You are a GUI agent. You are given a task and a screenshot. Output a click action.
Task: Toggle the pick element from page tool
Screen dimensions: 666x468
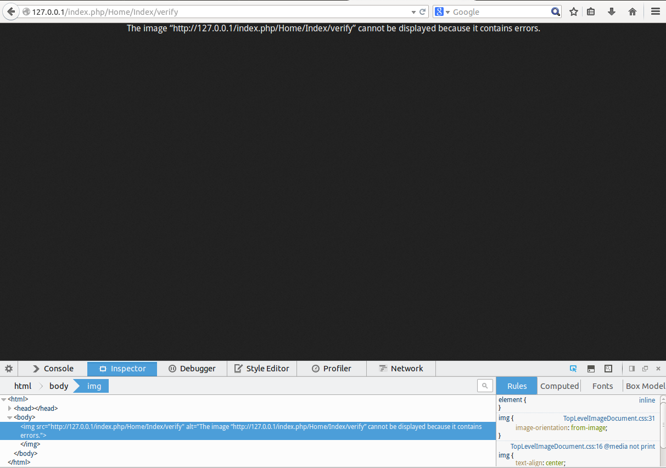click(573, 369)
